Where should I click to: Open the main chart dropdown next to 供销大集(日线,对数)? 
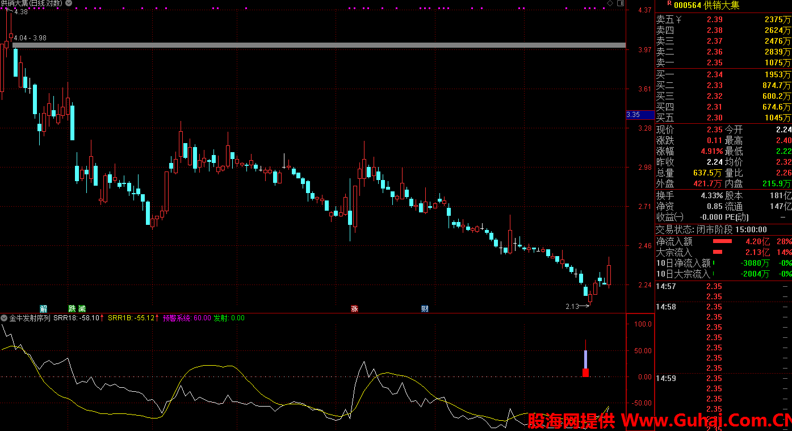[69, 3]
